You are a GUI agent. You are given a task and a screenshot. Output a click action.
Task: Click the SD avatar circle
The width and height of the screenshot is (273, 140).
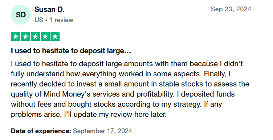[21, 15]
